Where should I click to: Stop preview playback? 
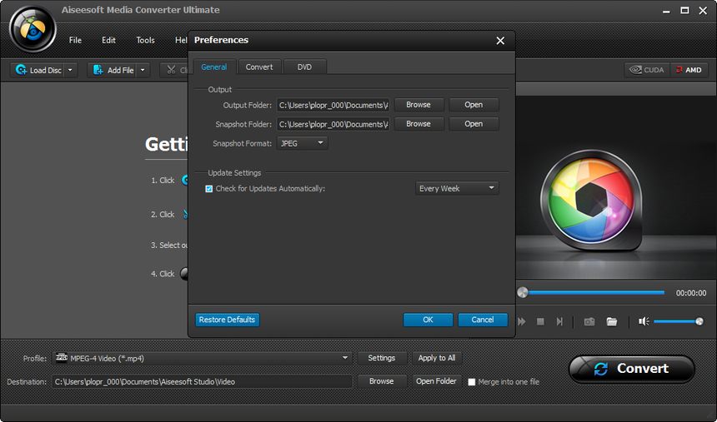point(540,321)
